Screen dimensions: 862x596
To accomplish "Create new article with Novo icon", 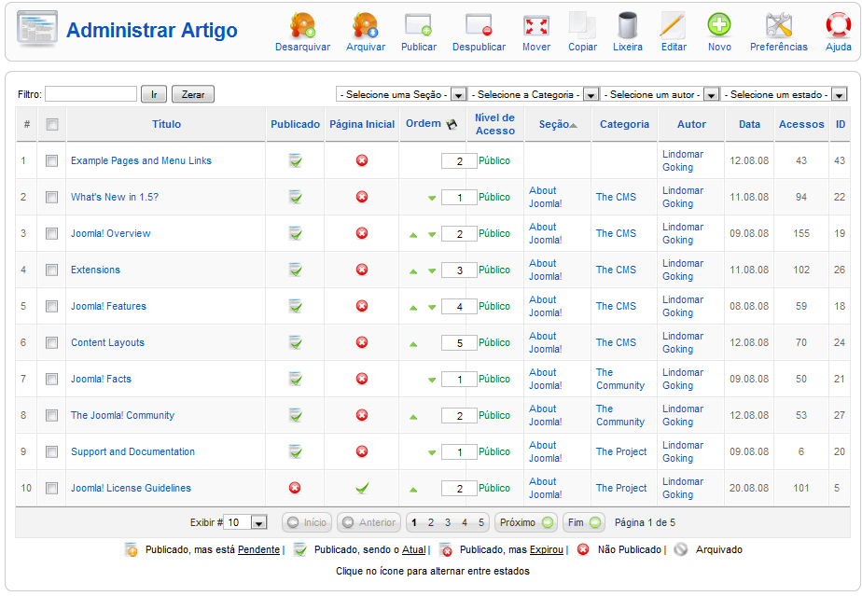I will [719, 25].
